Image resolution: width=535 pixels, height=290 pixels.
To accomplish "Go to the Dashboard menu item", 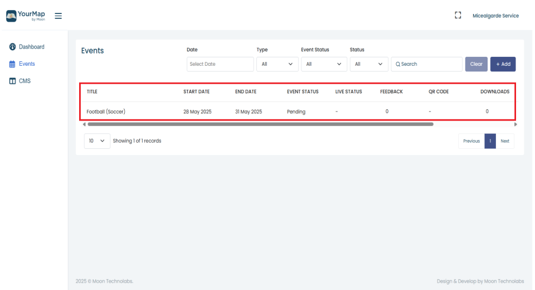I will pos(31,47).
